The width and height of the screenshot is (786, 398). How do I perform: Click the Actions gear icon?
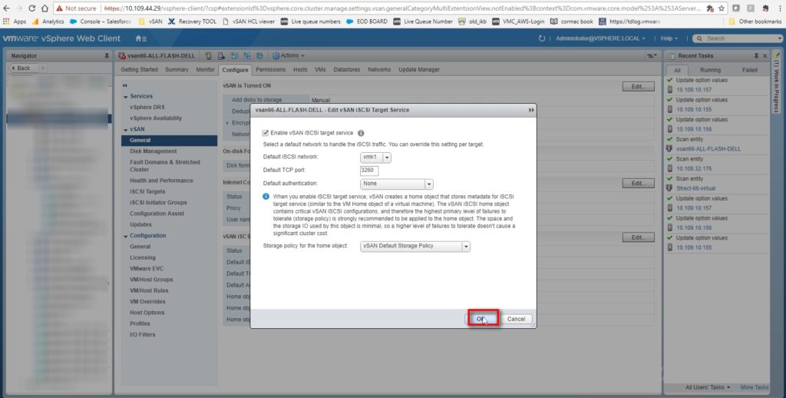[274, 56]
